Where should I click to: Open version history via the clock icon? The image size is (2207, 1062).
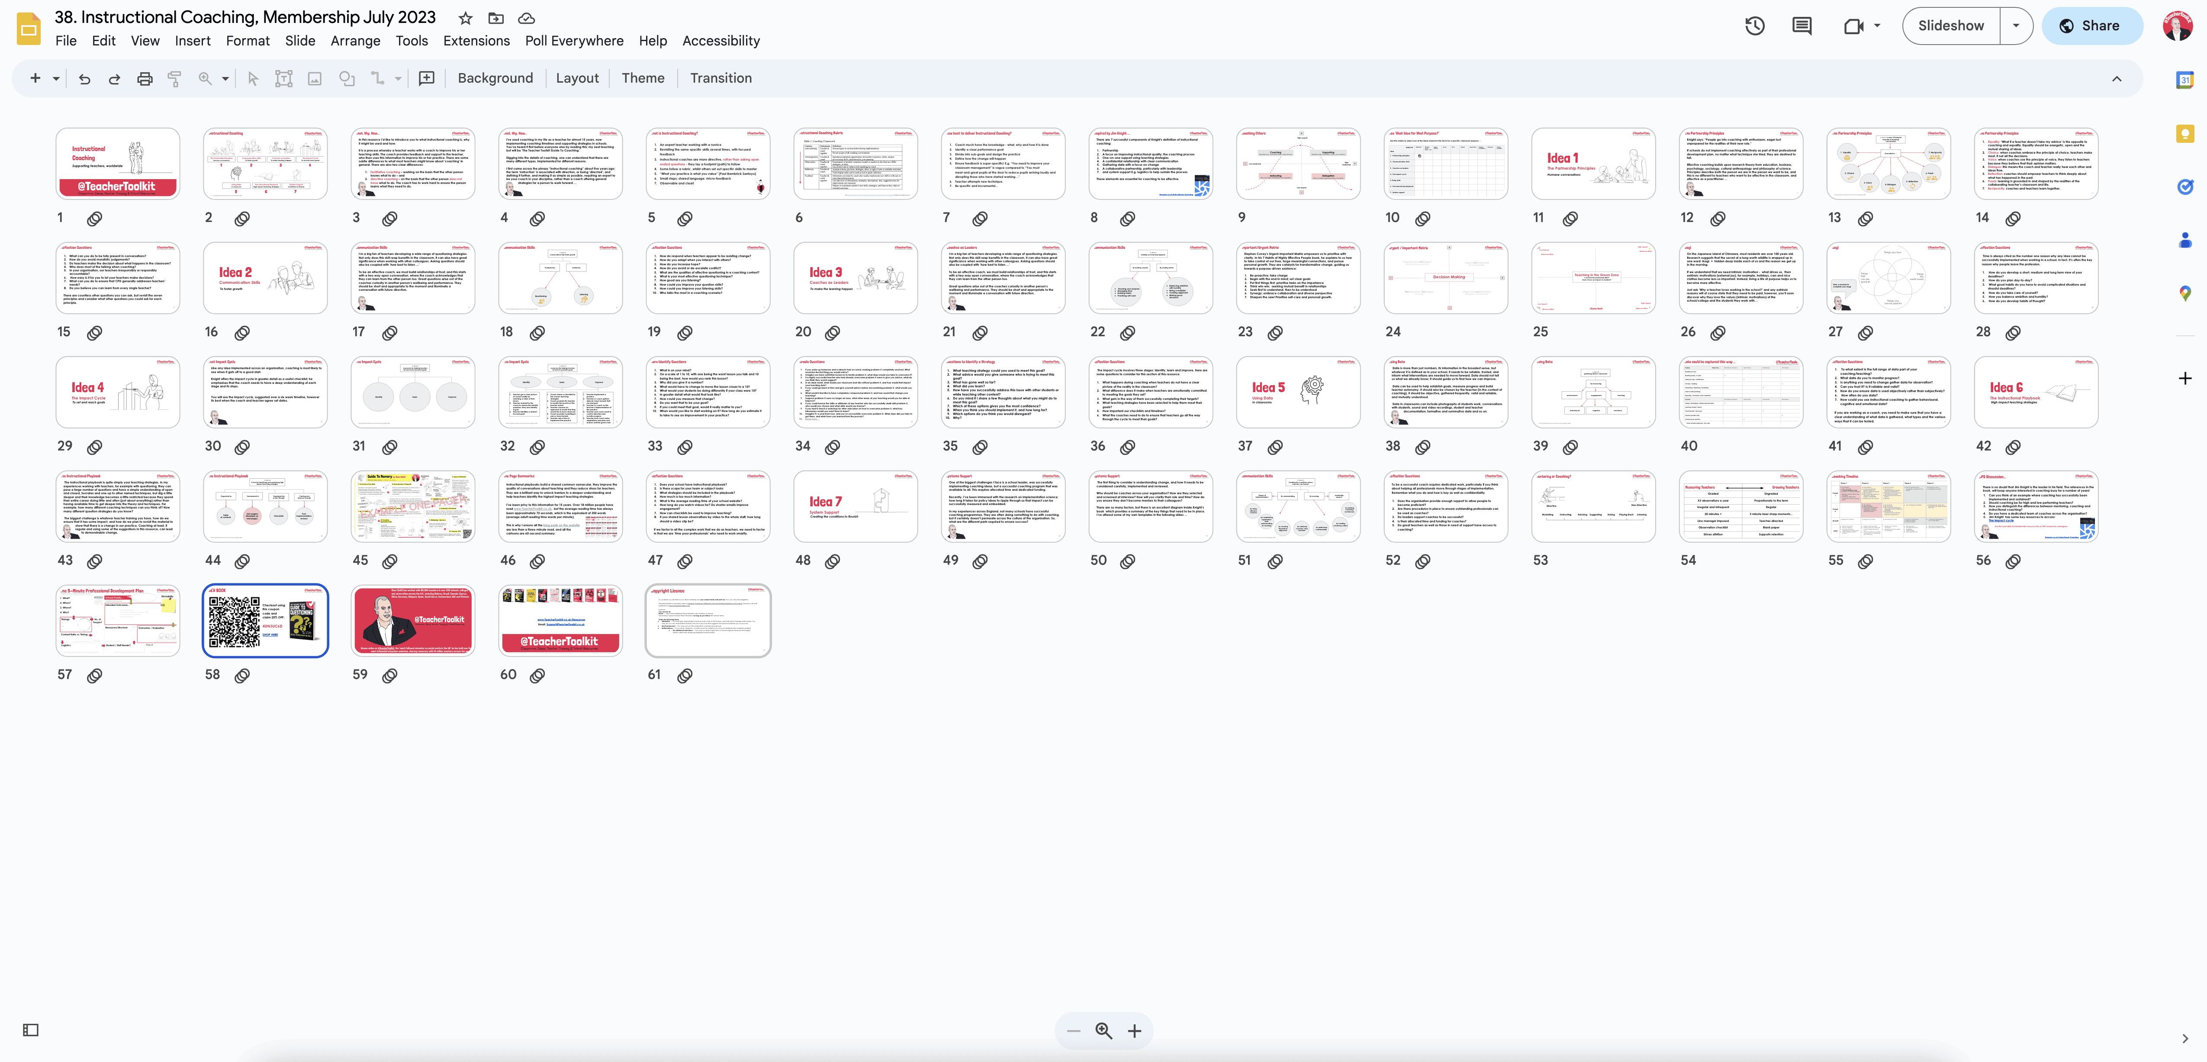tap(1754, 26)
